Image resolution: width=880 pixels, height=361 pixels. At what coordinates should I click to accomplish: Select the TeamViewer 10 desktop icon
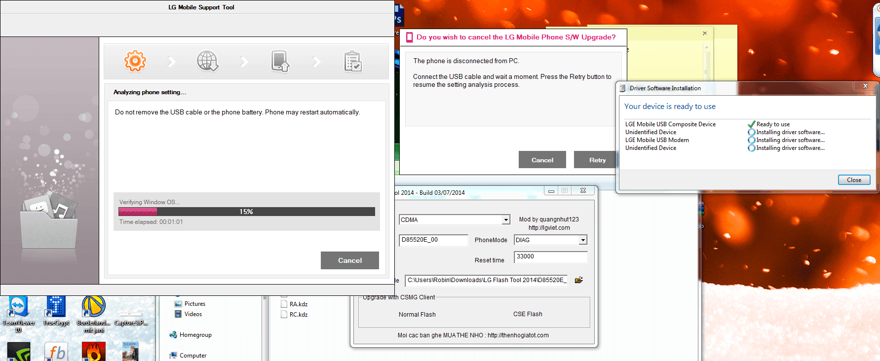coord(18,314)
